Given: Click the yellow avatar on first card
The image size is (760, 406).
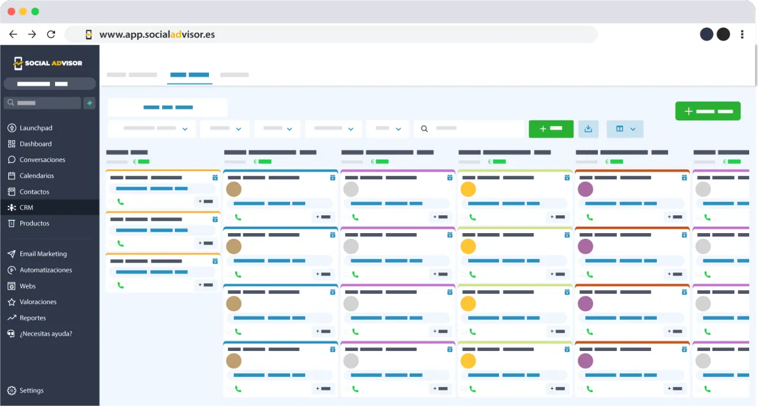Looking at the screenshot, I should click(468, 189).
